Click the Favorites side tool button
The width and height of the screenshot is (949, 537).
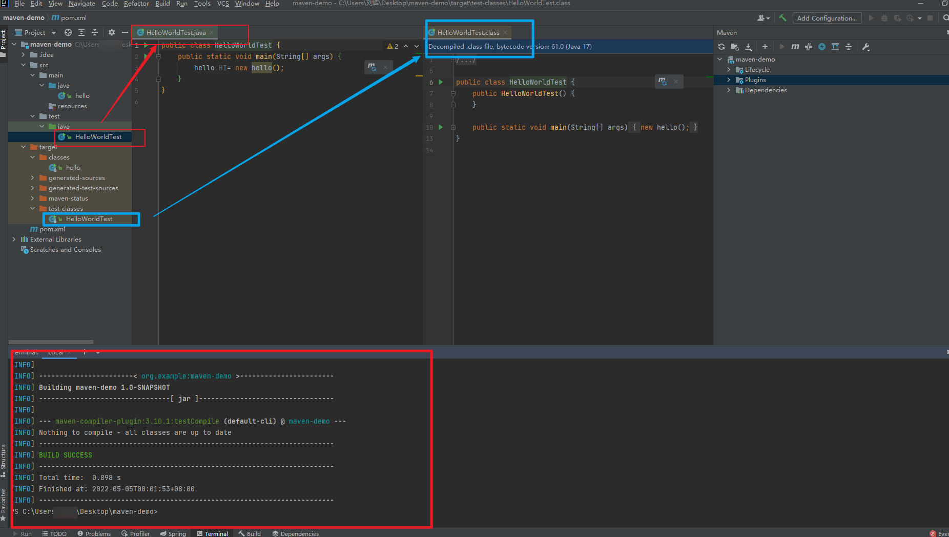pyautogui.click(x=4, y=504)
